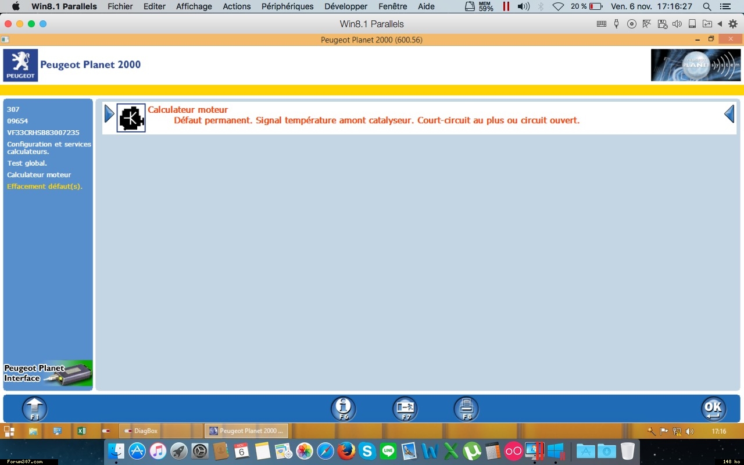744x465 pixels.
Task: Click the left-pointing blue arrow on fault row
Action: pos(729,114)
